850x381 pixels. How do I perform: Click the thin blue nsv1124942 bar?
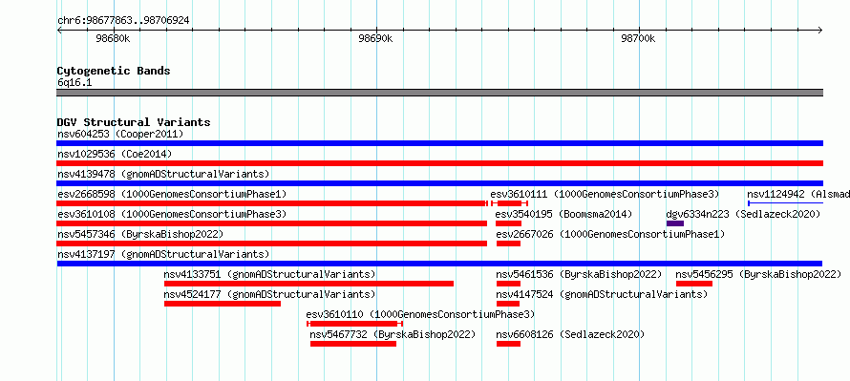(x=785, y=203)
